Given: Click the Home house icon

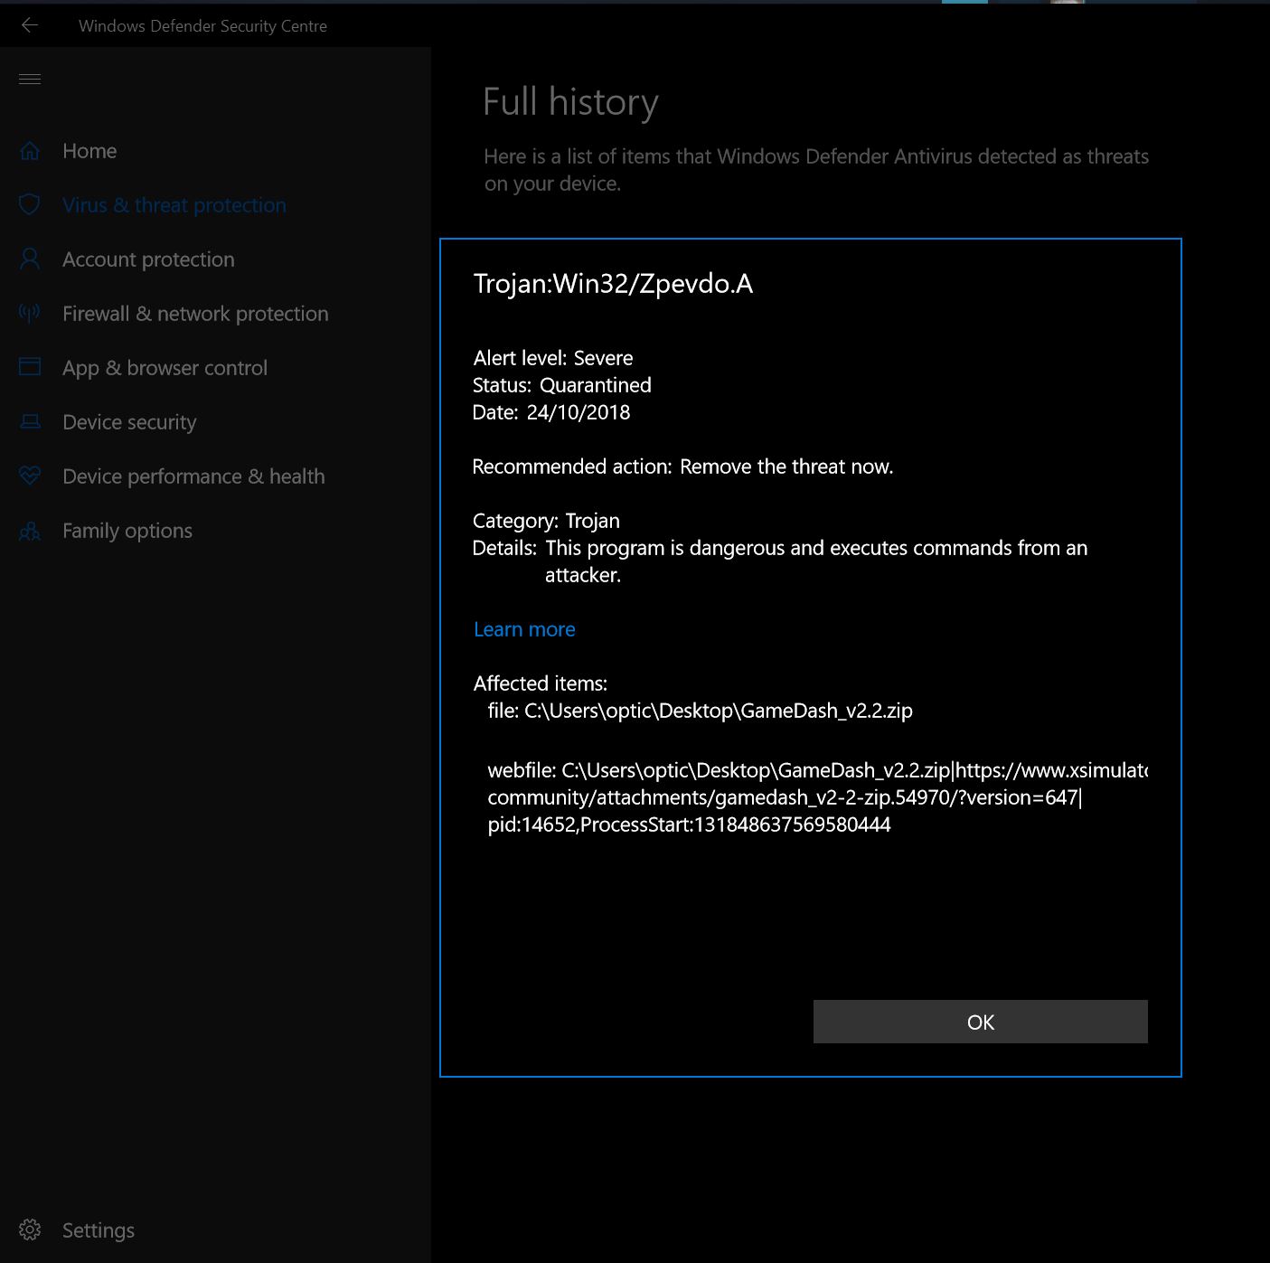Looking at the screenshot, I should coord(30,151).
